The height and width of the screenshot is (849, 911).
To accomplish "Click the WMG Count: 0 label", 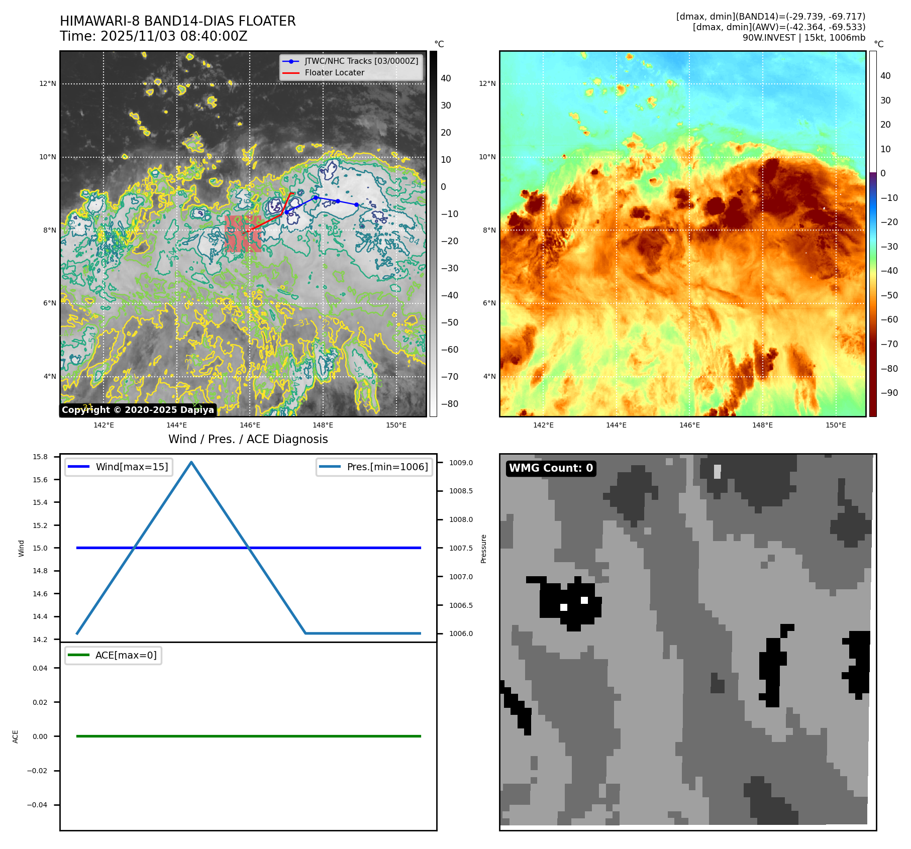I will click(x=551, y=468).
